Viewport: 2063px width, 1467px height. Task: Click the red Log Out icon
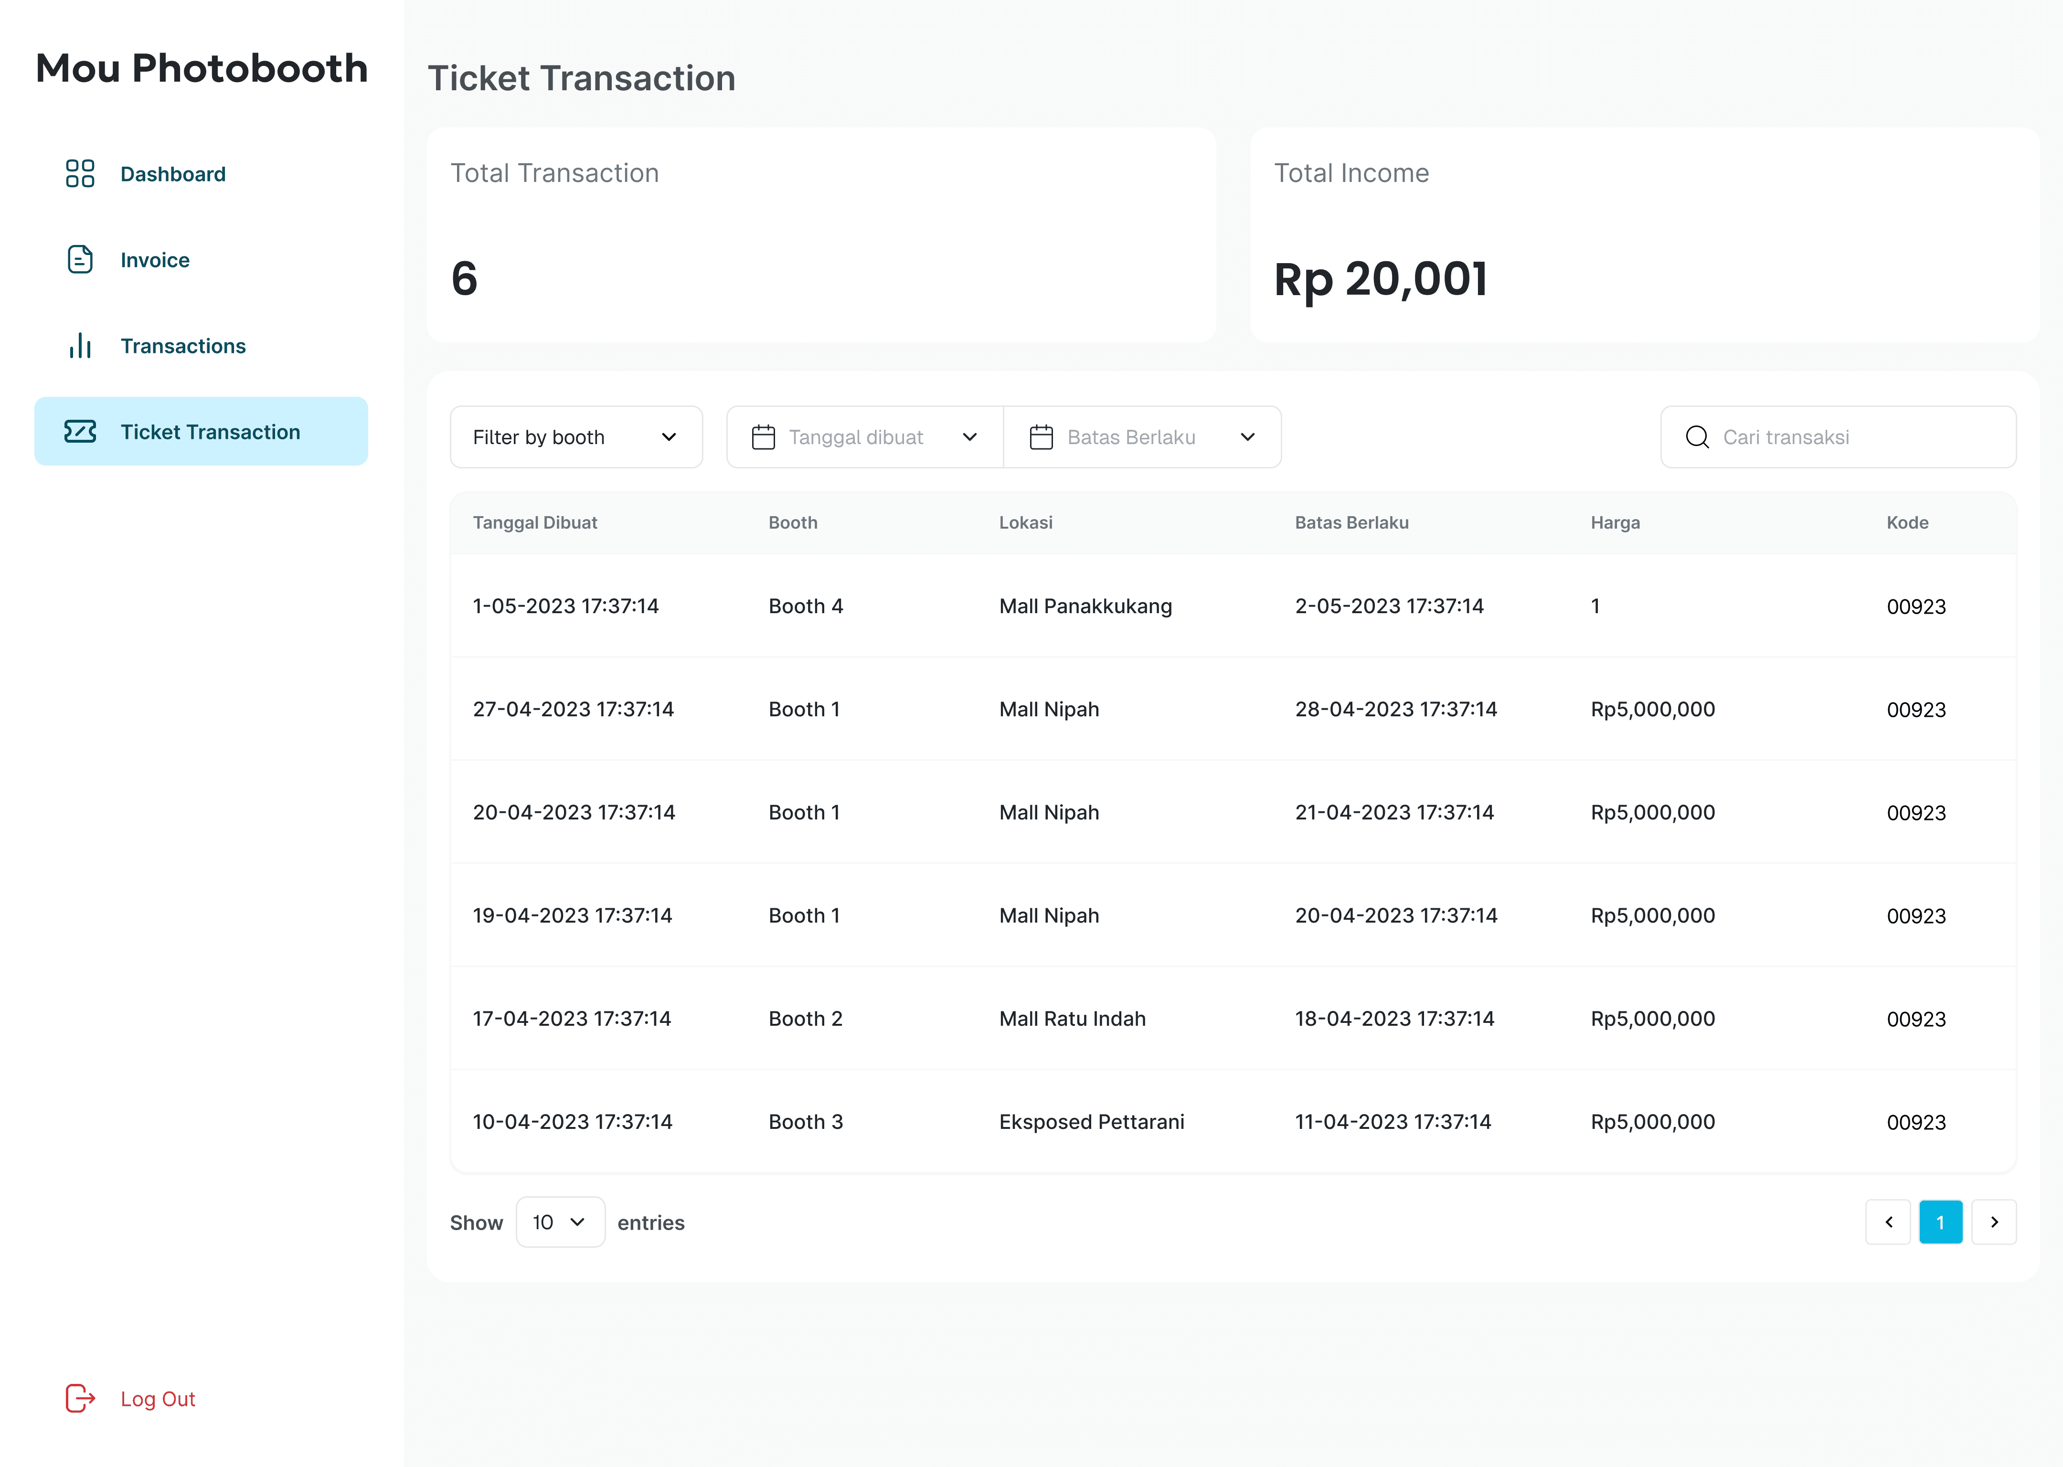pos(79,1398)
